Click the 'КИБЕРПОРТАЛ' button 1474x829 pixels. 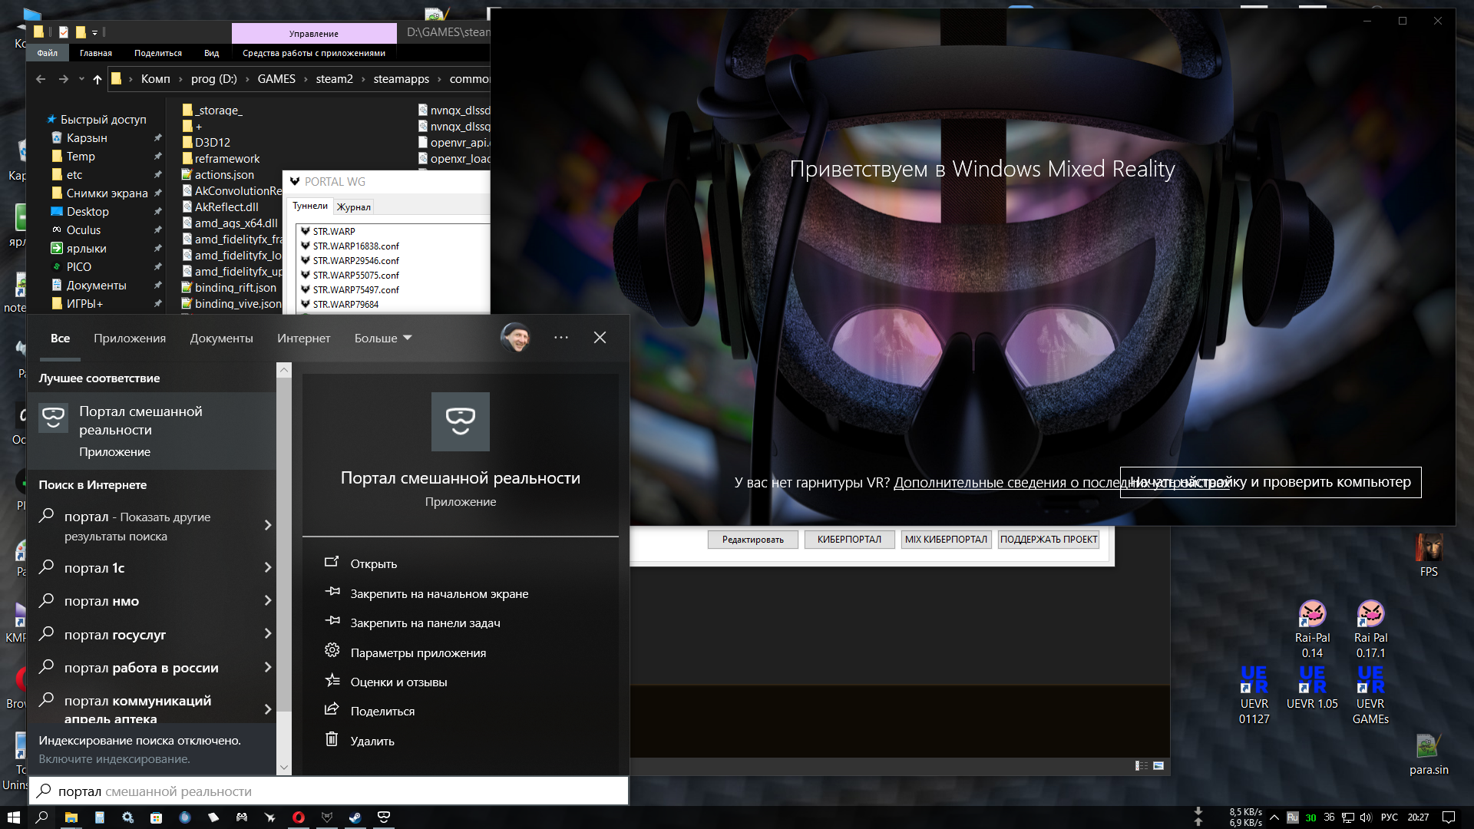point(848,540)
